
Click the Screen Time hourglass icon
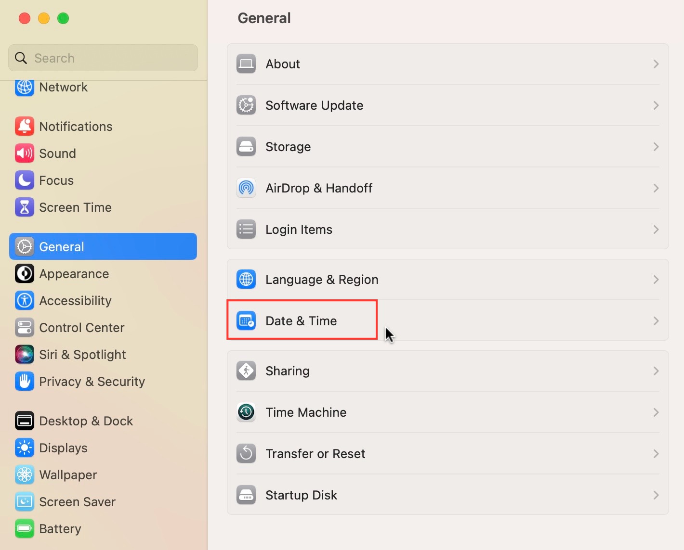click(25, 207)
